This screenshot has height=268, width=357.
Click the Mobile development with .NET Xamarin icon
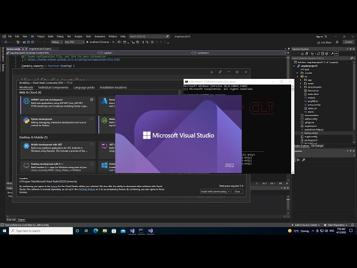tap(26, 146)
